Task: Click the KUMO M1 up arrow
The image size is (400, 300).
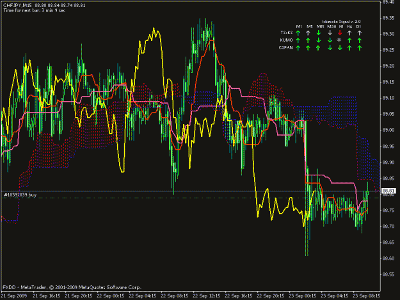Action: coord(298,40)
